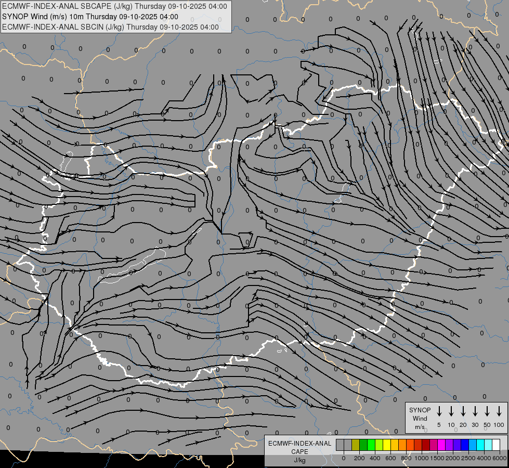Pick the cyan swatch before 4000
Image resolution: width=509 pixels, height=468 pixels.
coord(481,445)
